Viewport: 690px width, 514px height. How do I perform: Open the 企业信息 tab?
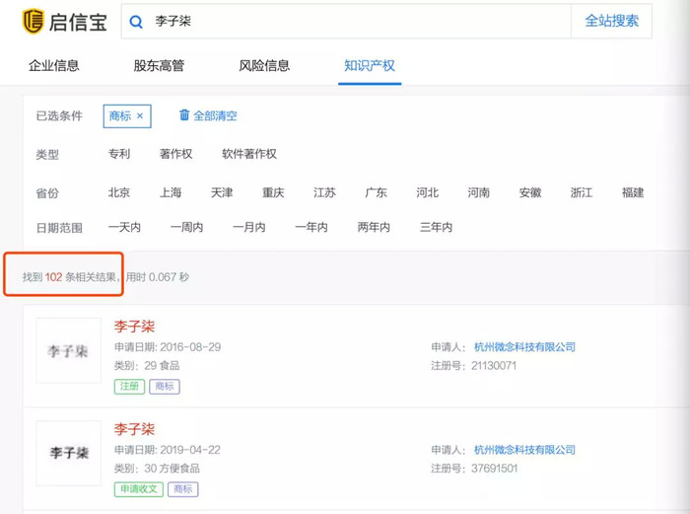point(53,66)
